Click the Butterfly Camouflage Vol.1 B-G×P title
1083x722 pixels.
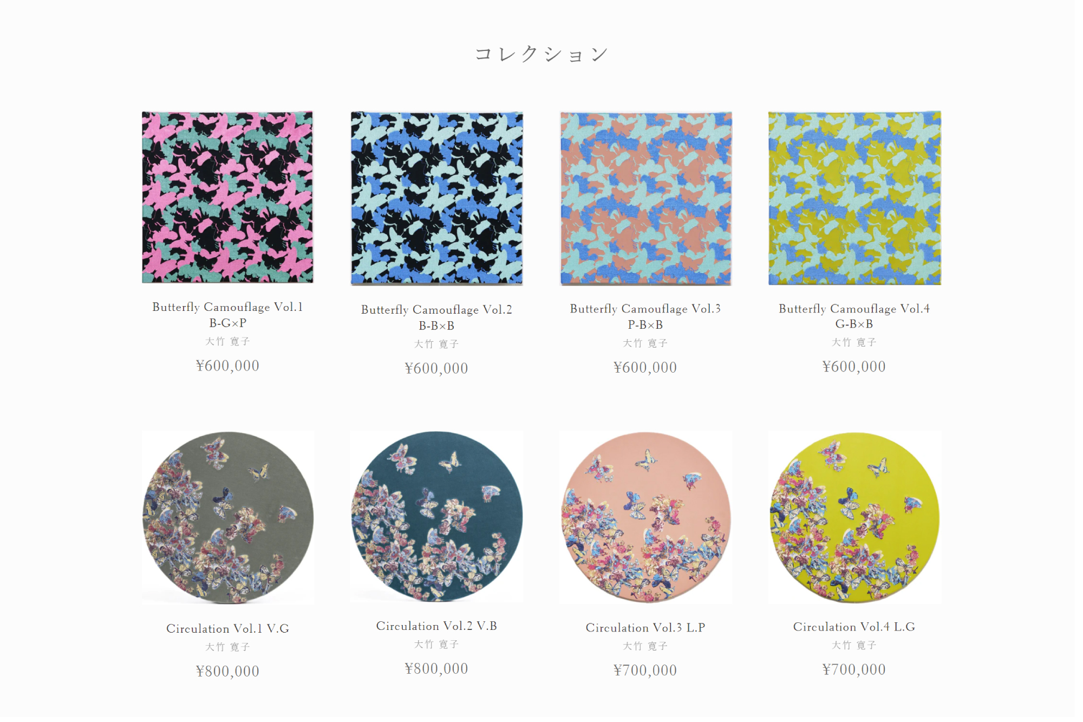(x=227, y=315)
